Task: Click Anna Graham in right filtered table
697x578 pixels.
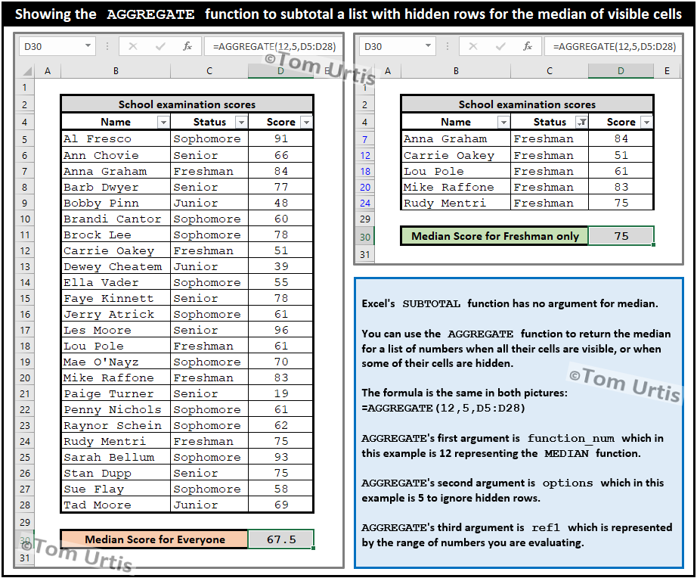Action: pos(456,139)
